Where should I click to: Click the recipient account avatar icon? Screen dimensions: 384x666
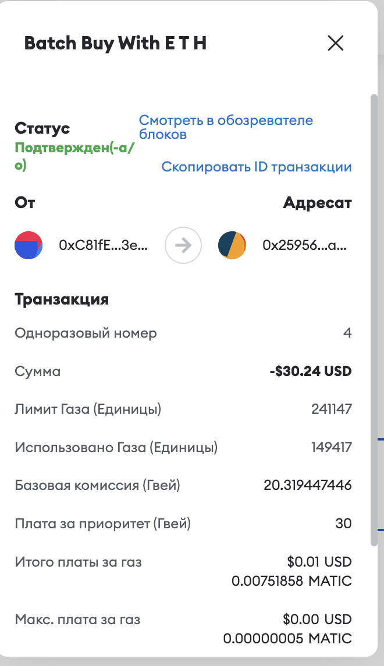pos(232,245)
